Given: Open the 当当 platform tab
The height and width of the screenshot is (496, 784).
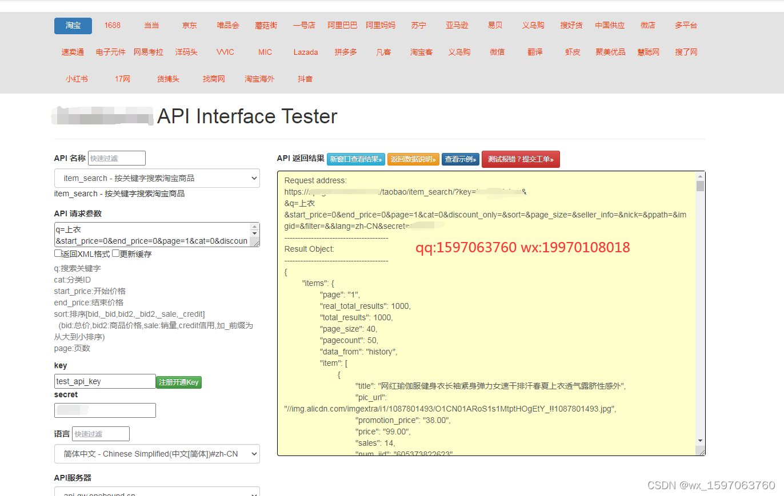Looking at the screenshot, I should coord(151,26).
